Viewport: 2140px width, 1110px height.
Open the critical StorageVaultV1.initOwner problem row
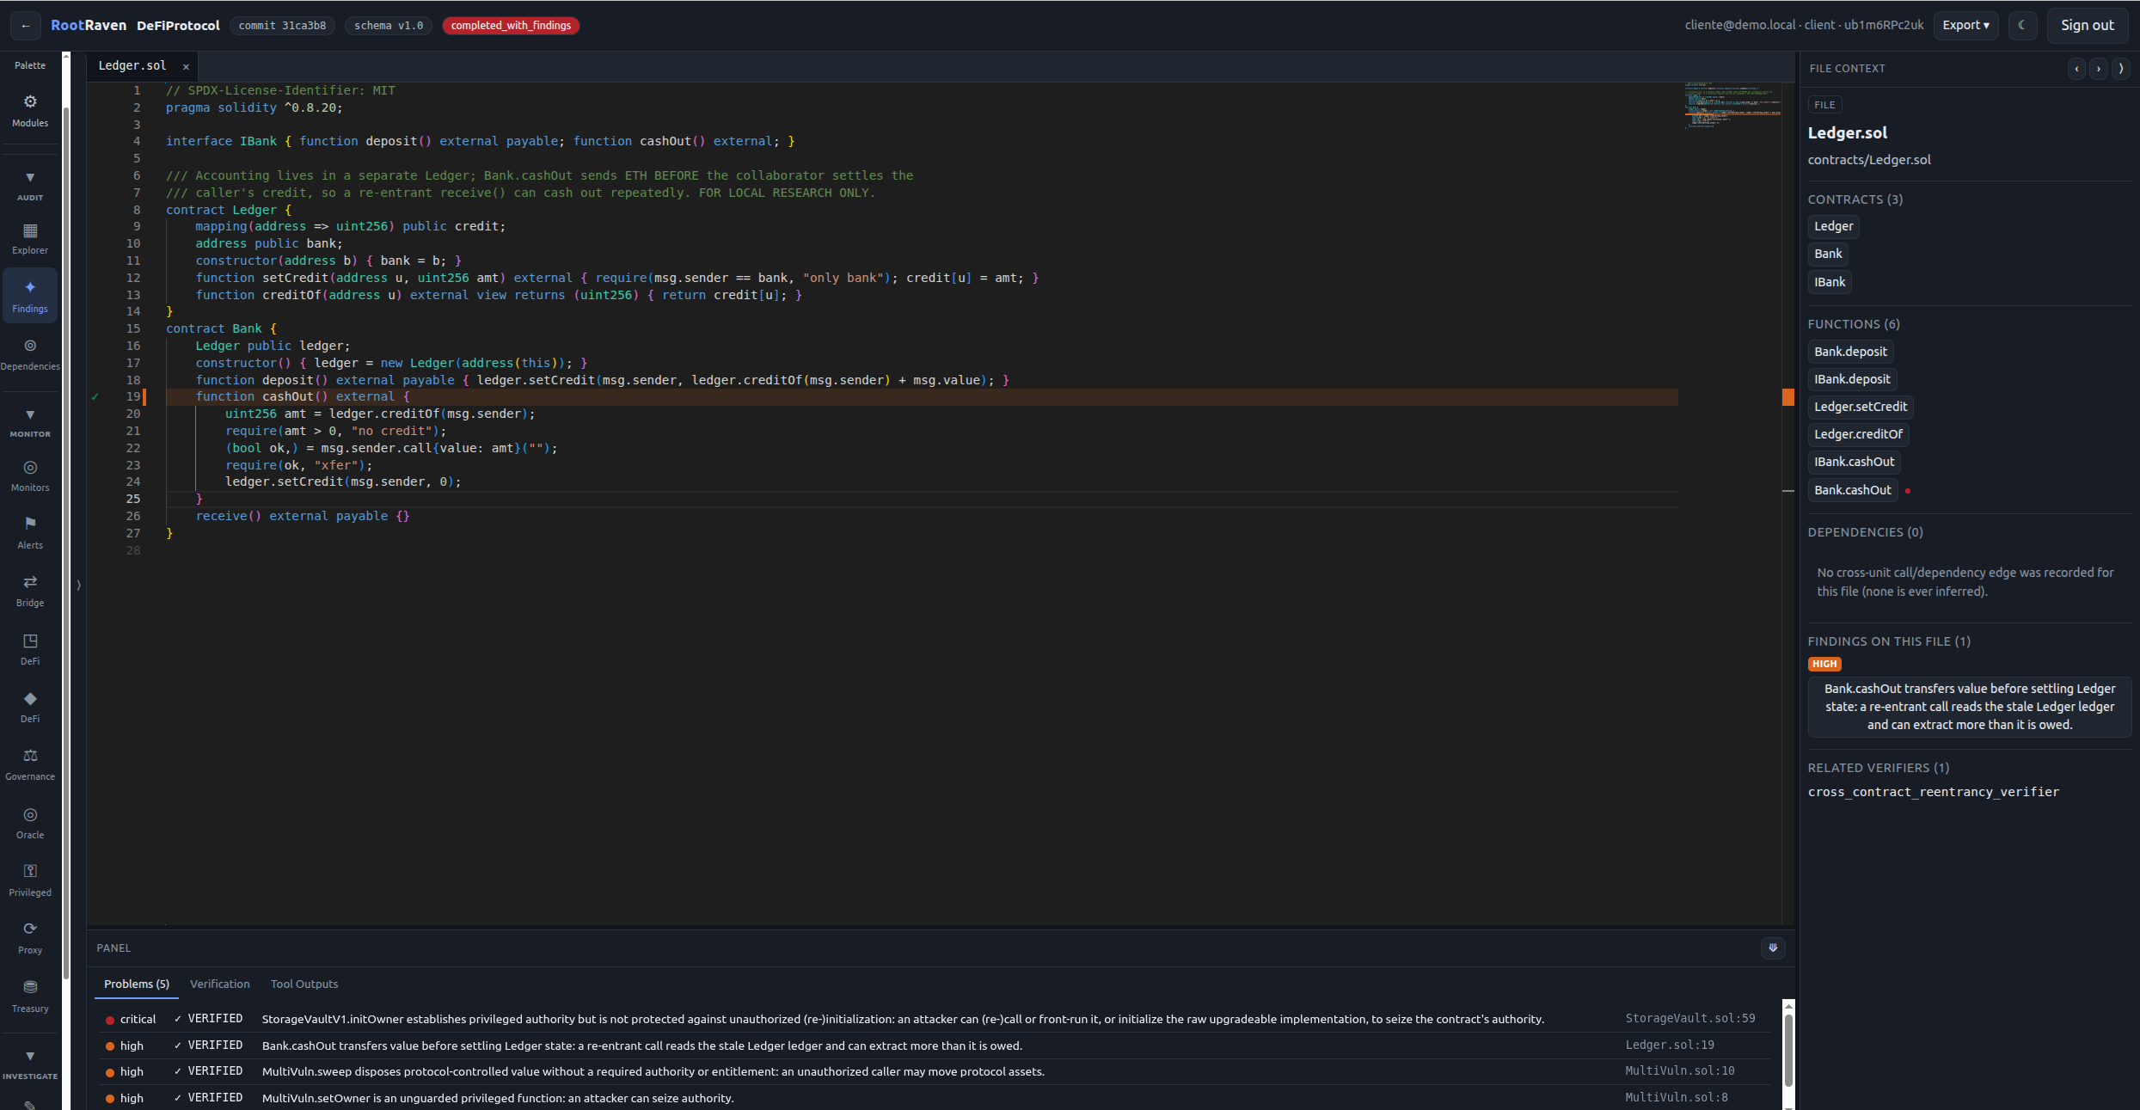click(x=932, y=1019)
